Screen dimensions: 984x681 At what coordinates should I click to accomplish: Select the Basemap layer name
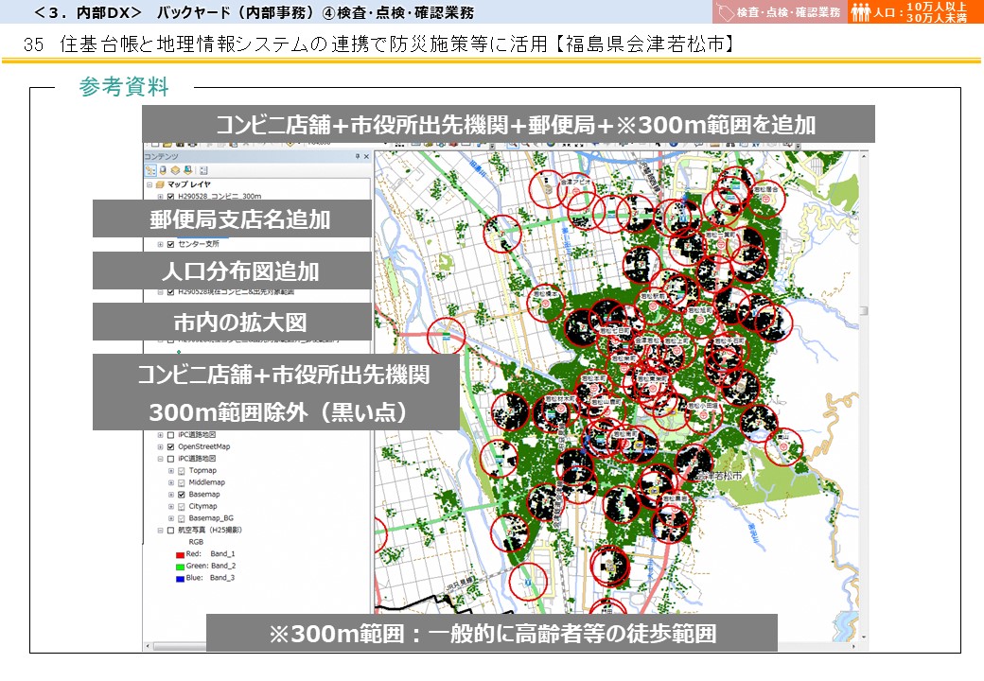pos(204,494)
